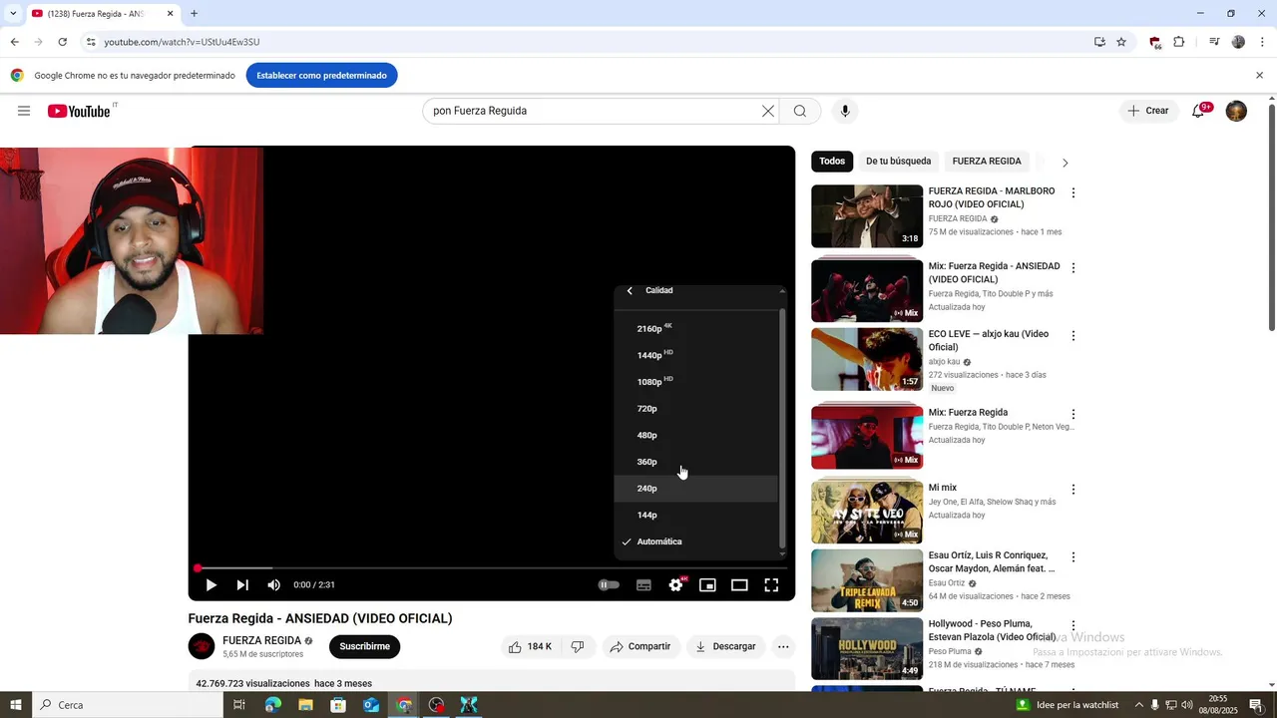Image resolution: width=1277 pixels, height=718 pixels.
Task: Open options for Mi mix
Action: (1073, 490)
